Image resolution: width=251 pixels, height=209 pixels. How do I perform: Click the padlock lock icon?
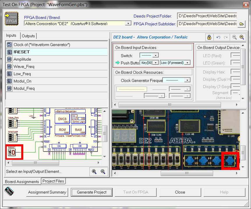tap(209, 37)
